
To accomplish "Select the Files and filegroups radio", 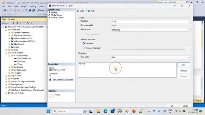I will (x=84, y=48).
